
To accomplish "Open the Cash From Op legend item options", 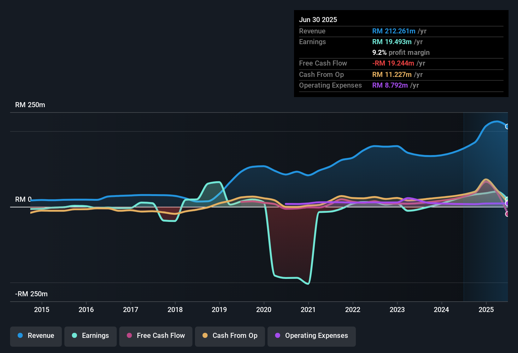I will (x=230, y=336).
